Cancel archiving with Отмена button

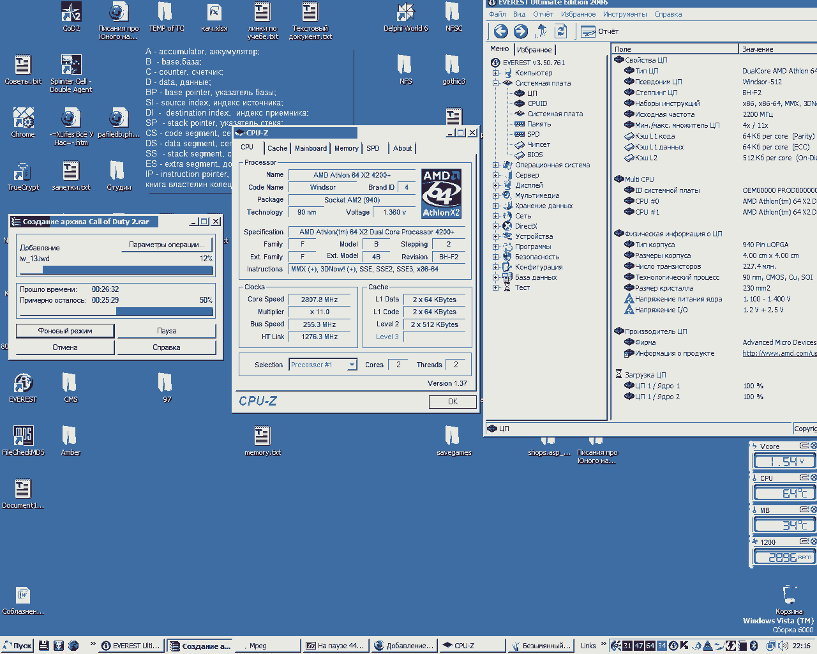coord(65,347)
